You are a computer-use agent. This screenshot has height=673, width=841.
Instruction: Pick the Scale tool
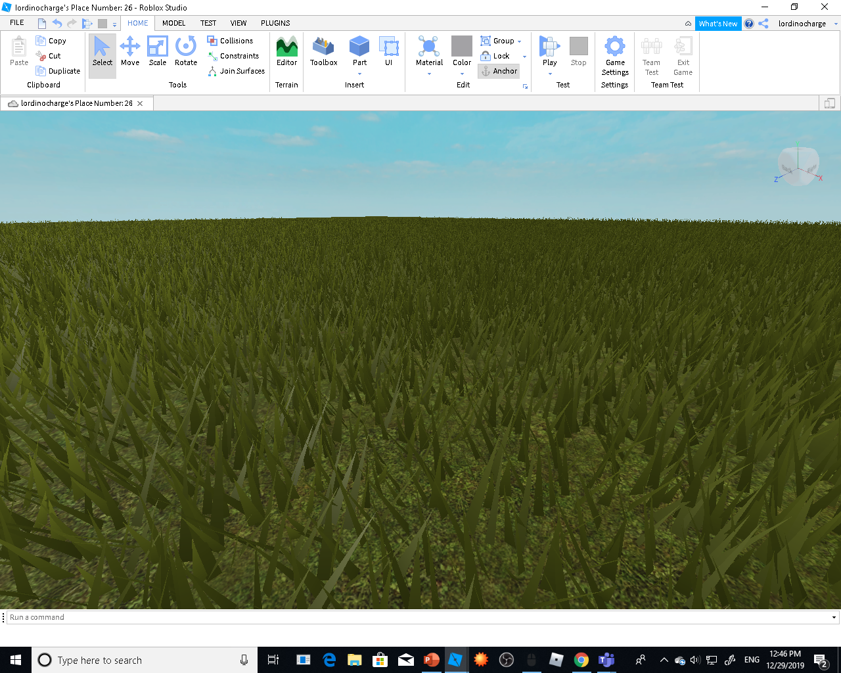coord(158,52)
